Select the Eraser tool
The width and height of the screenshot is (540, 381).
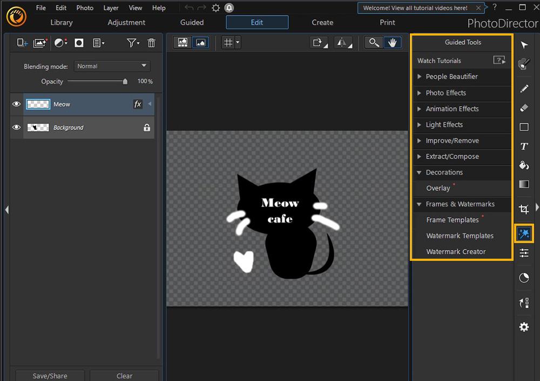[x=524, y=108]
